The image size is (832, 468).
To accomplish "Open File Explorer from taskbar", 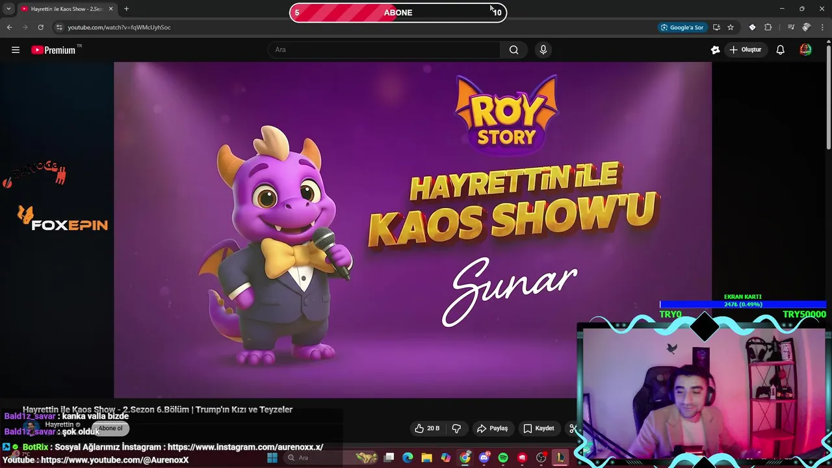I will 426,458.
